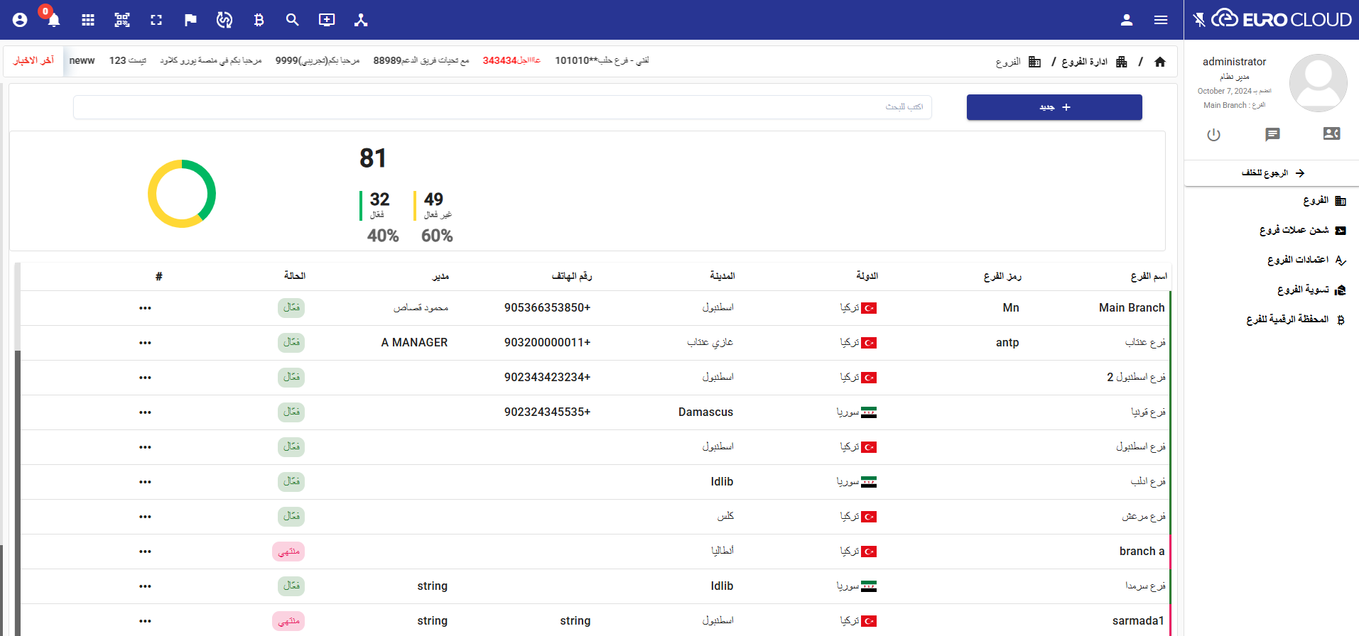
Task: Open three-dot actions menu for Main Branch
Action: (x=145, y=308)
